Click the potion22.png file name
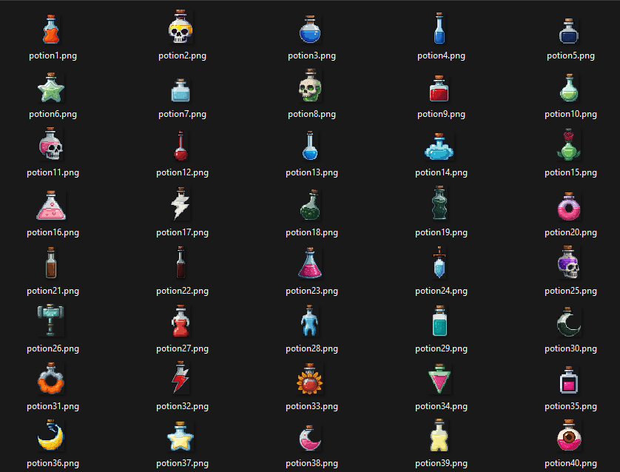The width and height of the screenshot is (620, 472). (182, 291)
